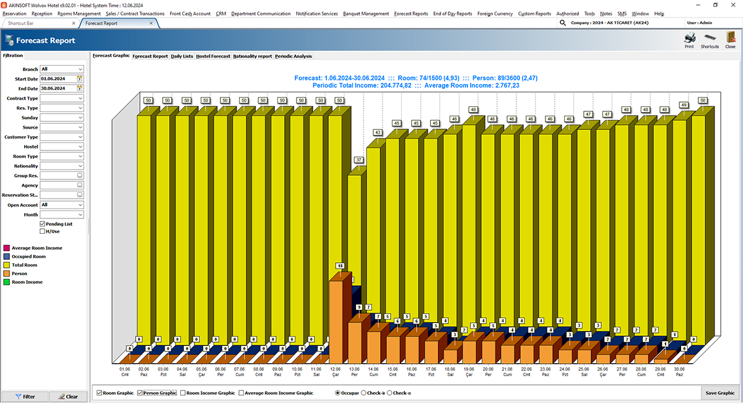
Task: Expand the Contract Type dropdown
Action: (x=80, y=98)
